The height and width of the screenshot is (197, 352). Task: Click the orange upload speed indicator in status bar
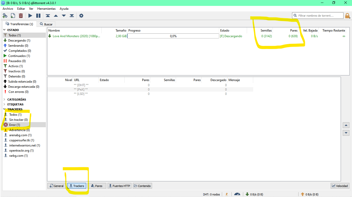(310, 194)
